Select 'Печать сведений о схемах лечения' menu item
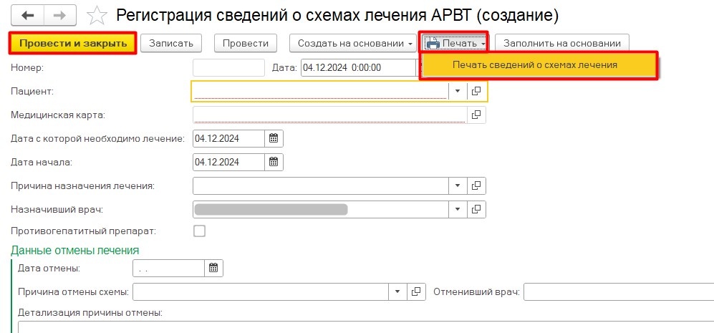 point(535,64)
